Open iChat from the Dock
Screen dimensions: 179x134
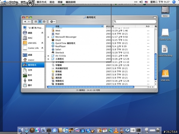[x=55, y=130]
